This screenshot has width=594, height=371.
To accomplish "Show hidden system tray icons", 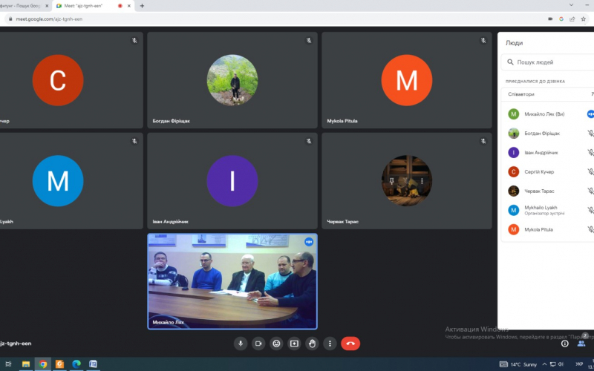I will [x=544, y=364].
